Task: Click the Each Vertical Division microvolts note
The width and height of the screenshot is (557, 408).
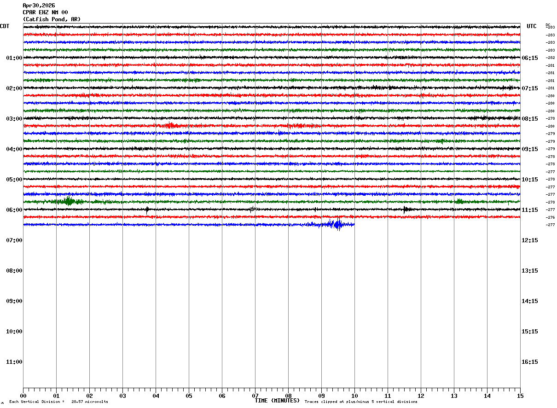Action: (x=59, y=402)
